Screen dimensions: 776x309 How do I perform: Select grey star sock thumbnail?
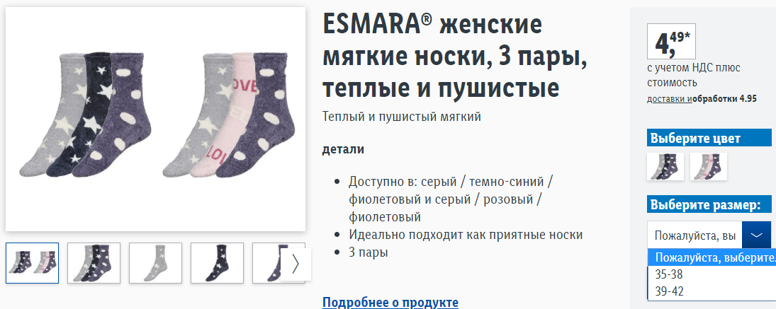pos(155,263)
